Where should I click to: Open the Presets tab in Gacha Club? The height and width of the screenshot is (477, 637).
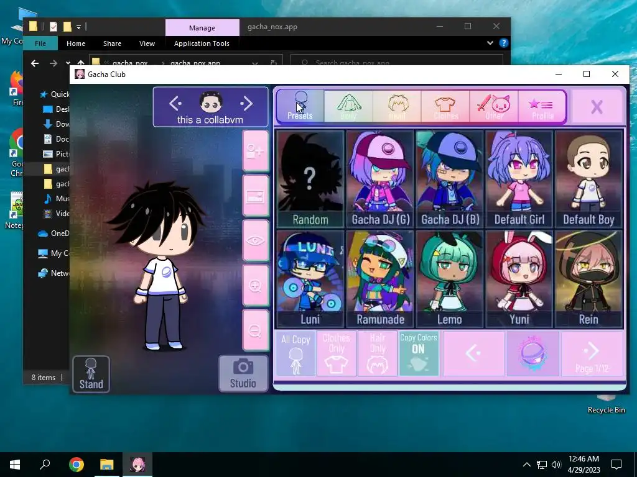[300, 106]
